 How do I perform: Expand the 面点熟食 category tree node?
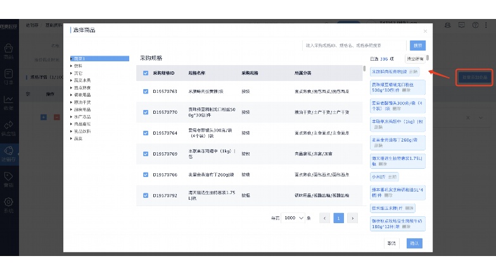point(72,88)
